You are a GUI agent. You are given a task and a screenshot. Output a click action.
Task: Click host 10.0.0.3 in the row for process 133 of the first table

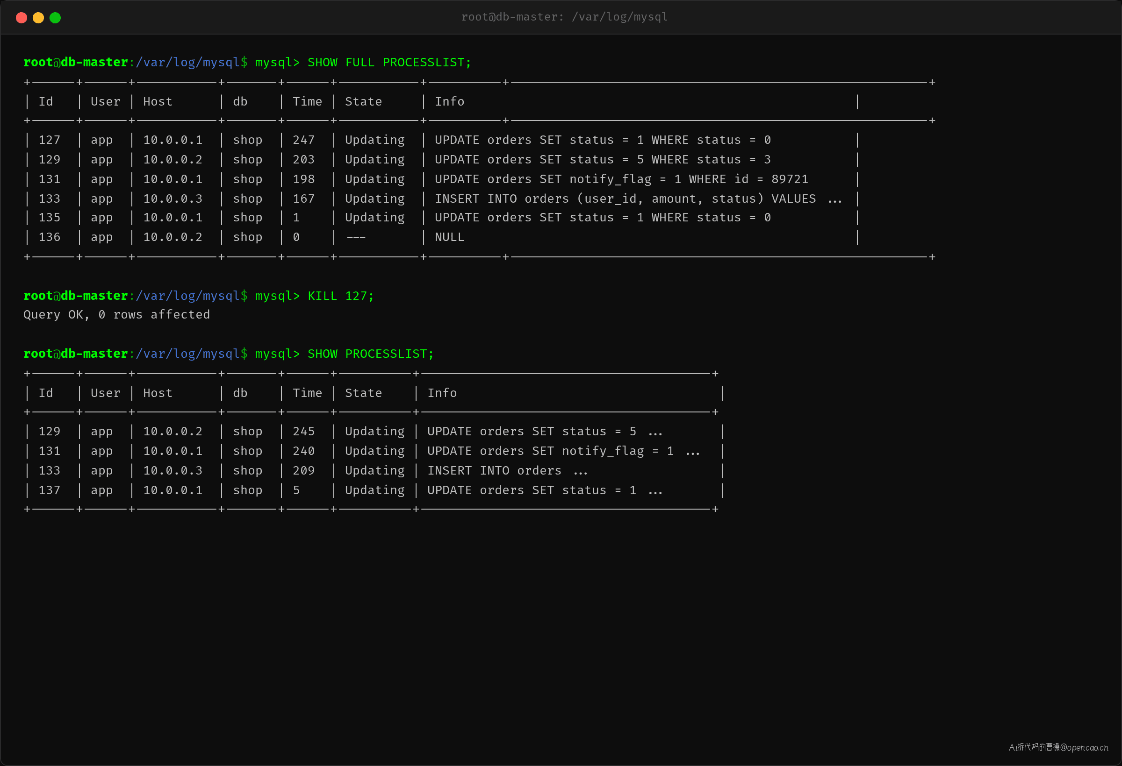pos(173,199)
